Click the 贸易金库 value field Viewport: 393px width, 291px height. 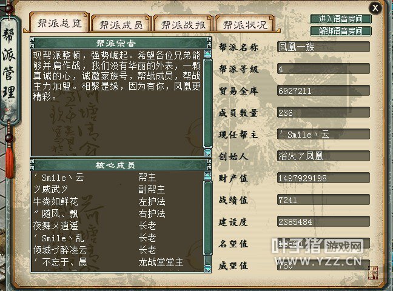coord(323,90)
